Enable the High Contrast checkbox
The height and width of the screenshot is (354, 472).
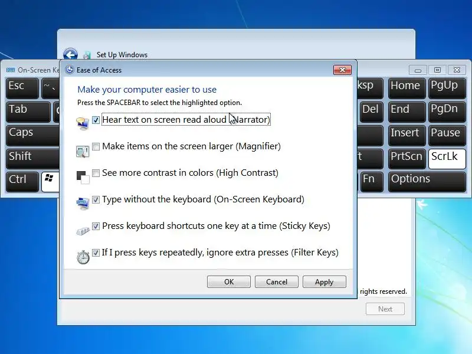96,173
